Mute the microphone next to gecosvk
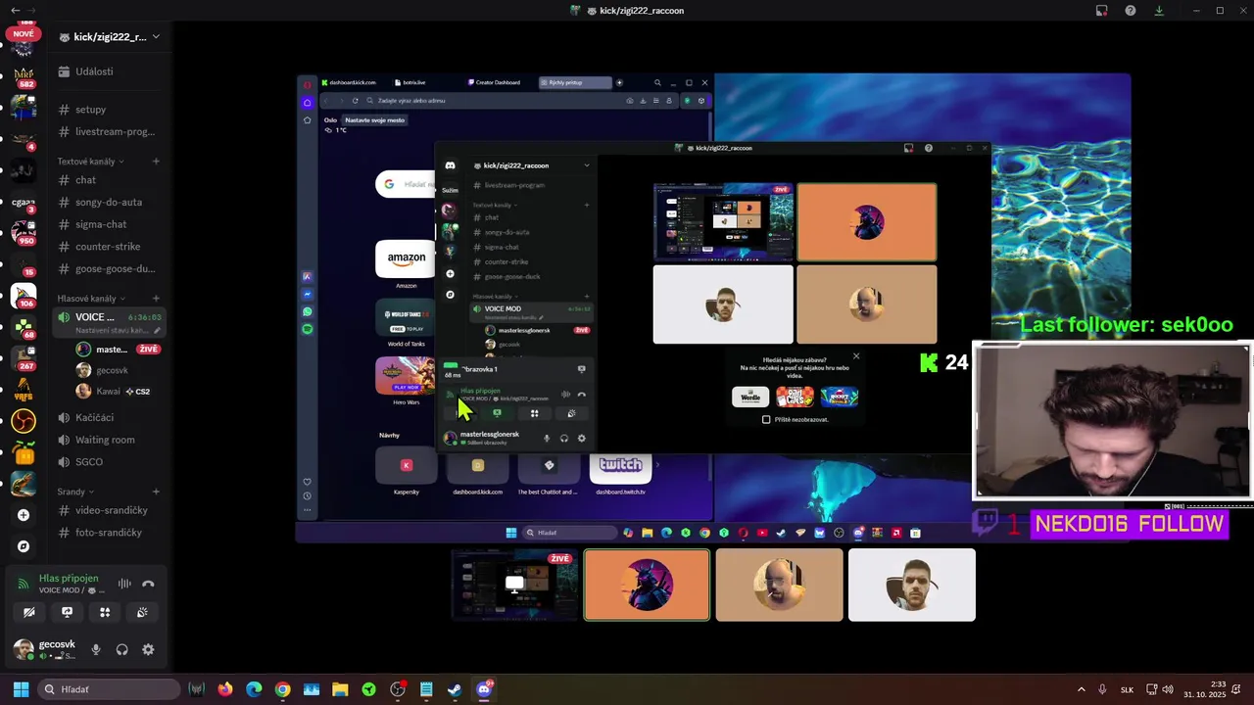Viewport: 1254px width, 705px height. [x=96, y=649]
